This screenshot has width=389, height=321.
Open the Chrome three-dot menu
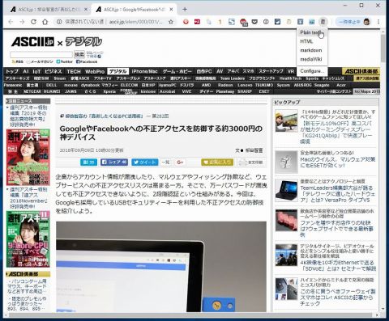(378, 22)
